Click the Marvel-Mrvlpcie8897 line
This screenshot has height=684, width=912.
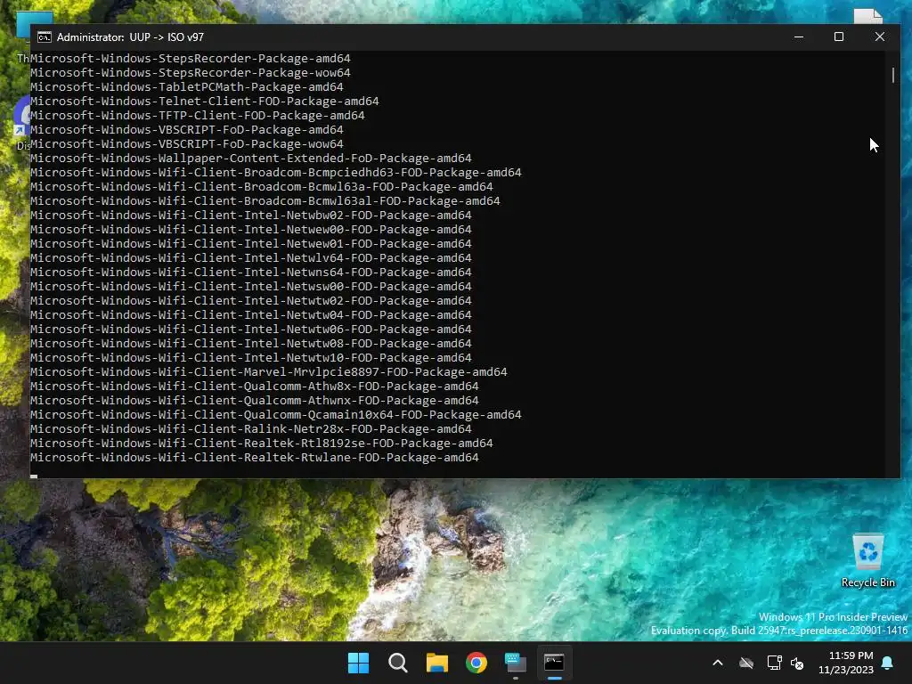coord(269,371)
